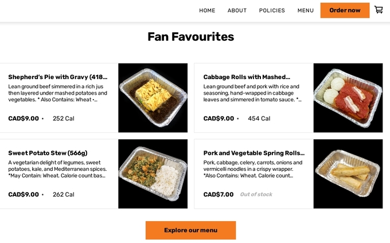Go to the HOME menu item

pyautogui.click(x=207, y=10)
